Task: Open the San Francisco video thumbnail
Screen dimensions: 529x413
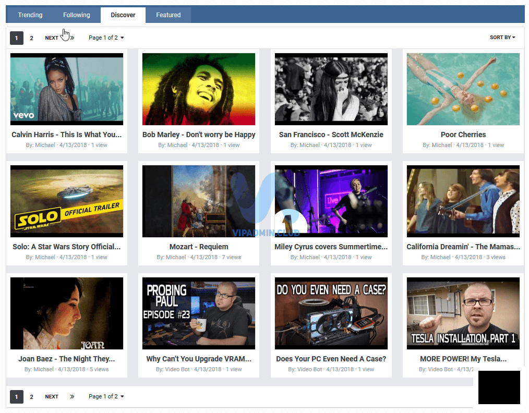Action: [x=331, y=89]
